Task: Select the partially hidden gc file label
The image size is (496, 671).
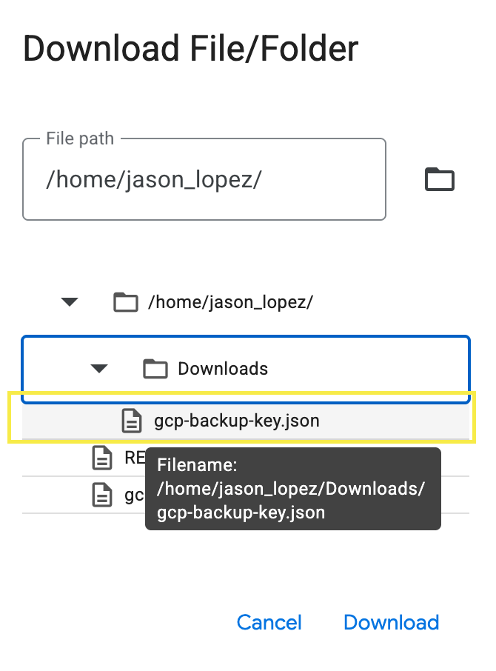Action: [x=133, y=495]
